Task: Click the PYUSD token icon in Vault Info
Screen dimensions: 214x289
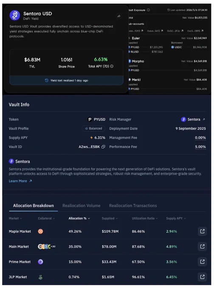Action: [x=90, y=119]
